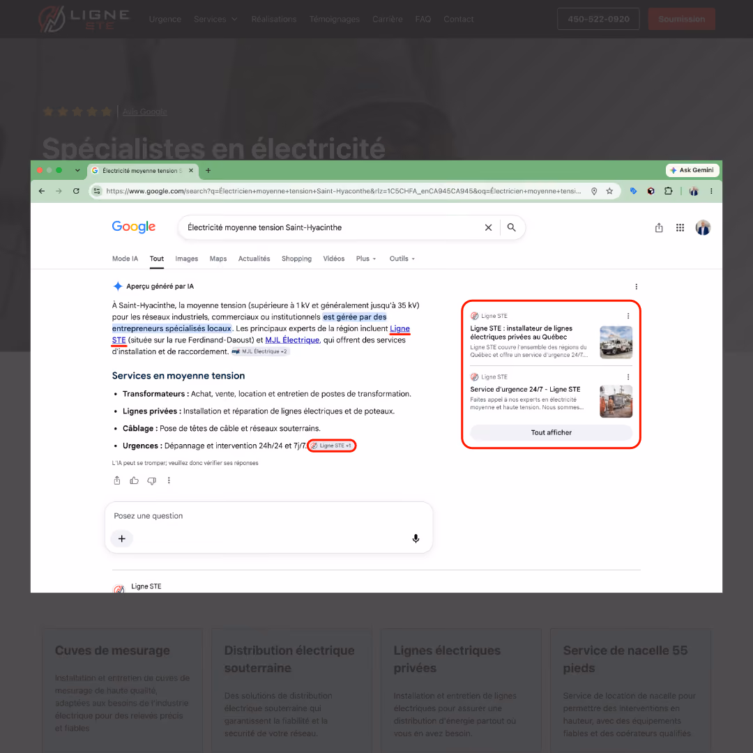Click the Ligne STE +1 source chip
The height and width of the screenshot is (753, 753).
pos(331,446)
